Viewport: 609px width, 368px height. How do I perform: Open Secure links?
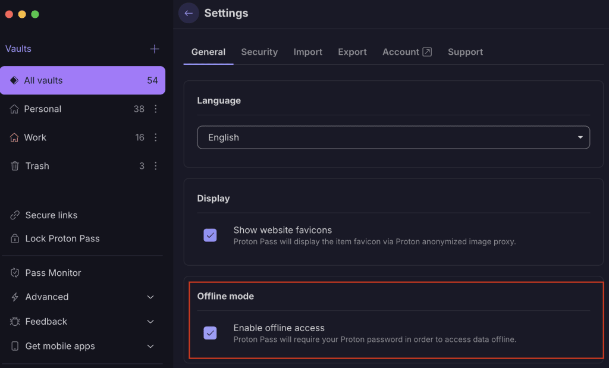click(51, 215)
